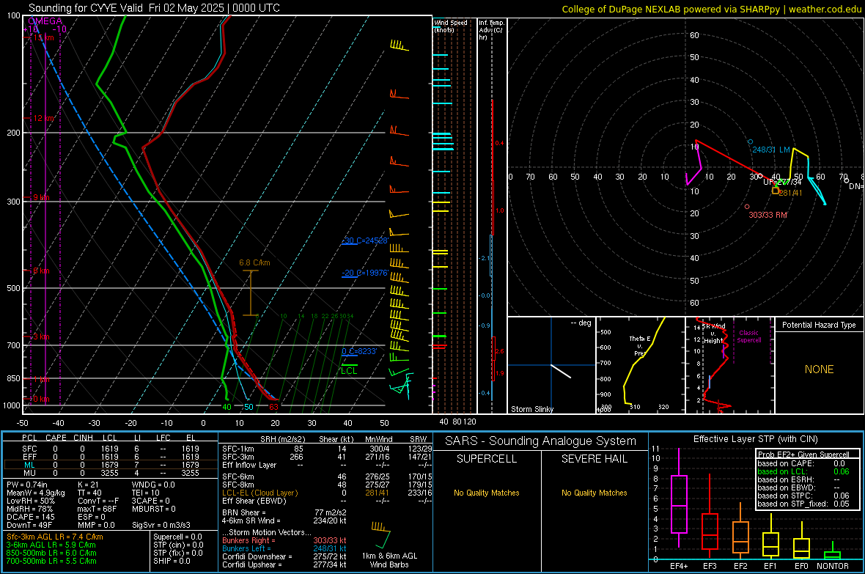This screenshot has width=865, height=574.
Task: Click the SHIP = 0.0 value
Action: click(x=172, y=562)
